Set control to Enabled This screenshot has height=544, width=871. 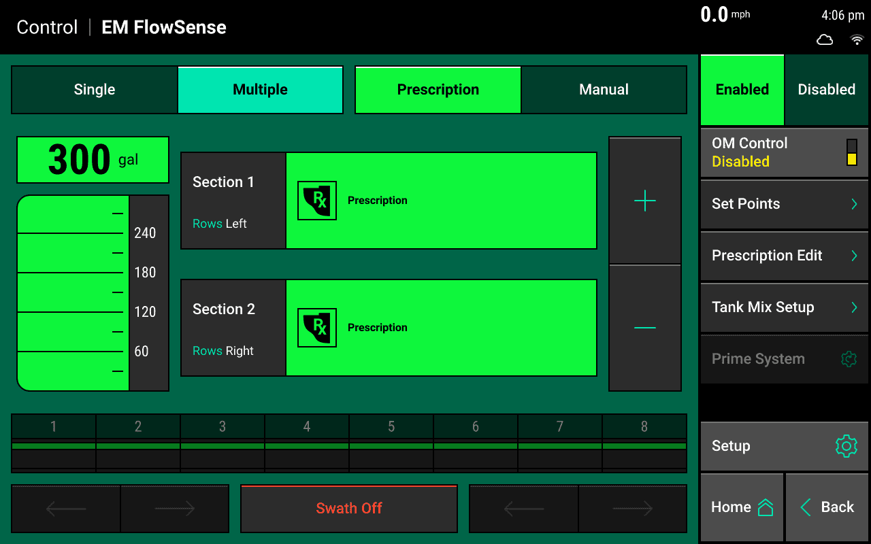[742, 90]
